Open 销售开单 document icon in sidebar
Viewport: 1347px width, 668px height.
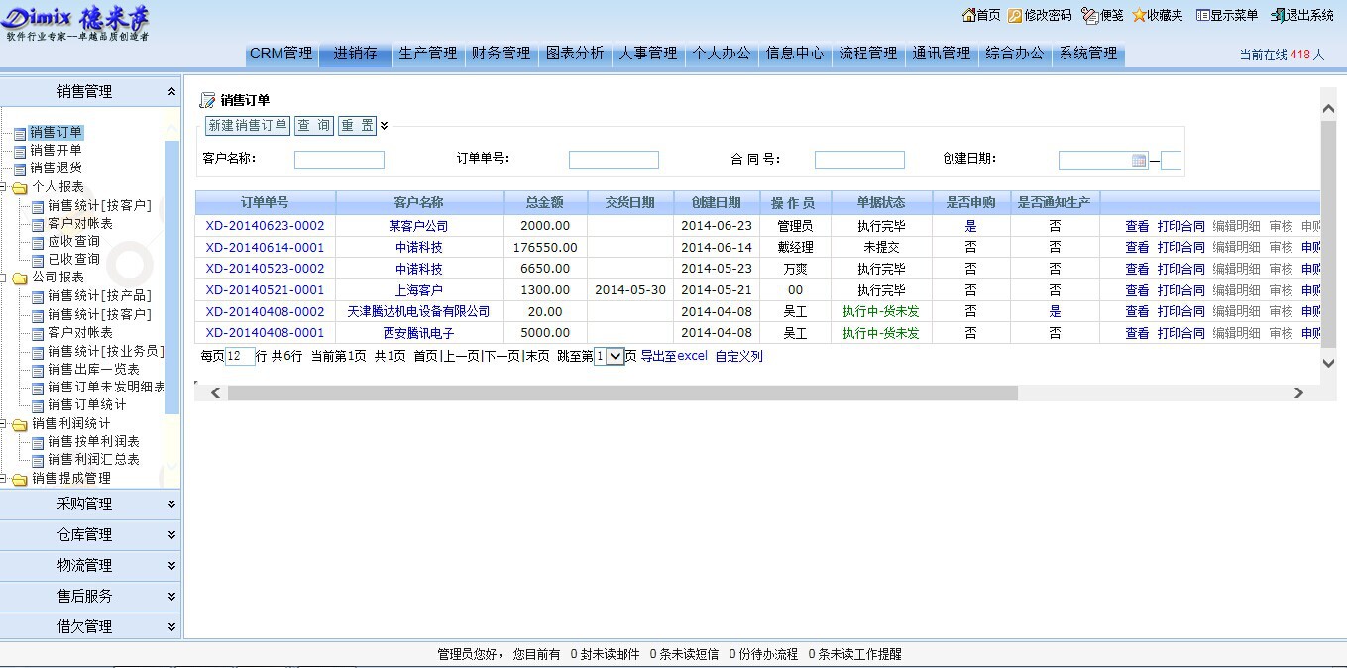(x=20, y=151)
